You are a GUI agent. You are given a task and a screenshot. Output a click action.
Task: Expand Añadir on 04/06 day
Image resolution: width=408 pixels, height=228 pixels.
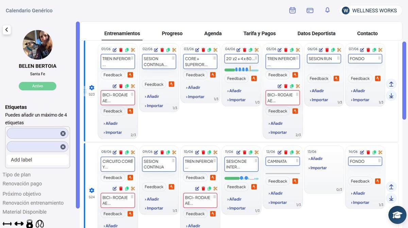pyautogui.click(x=234, y=91)
